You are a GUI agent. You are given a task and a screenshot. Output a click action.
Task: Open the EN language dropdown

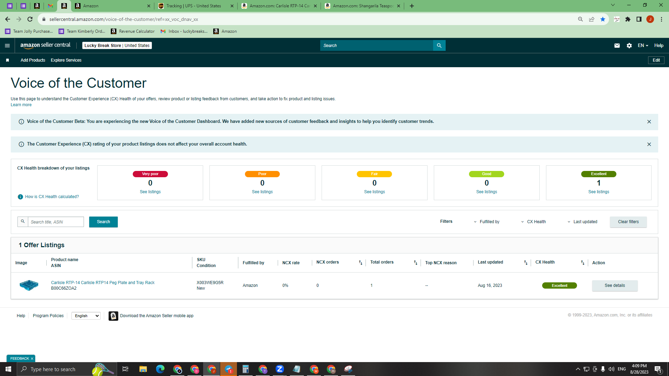643,46
